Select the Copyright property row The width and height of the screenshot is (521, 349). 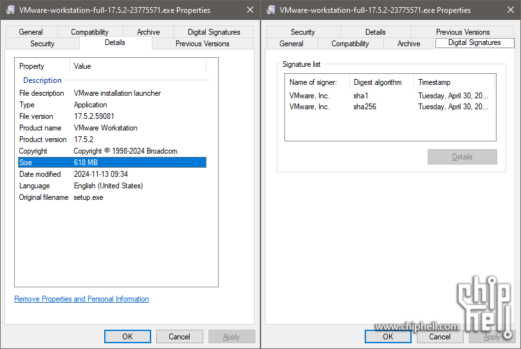tap(113, 151)
